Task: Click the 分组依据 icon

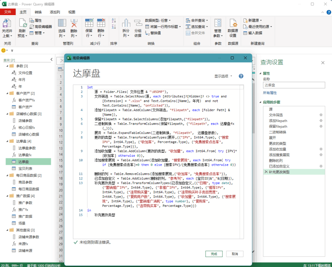Action: click(x=138, y=24)
